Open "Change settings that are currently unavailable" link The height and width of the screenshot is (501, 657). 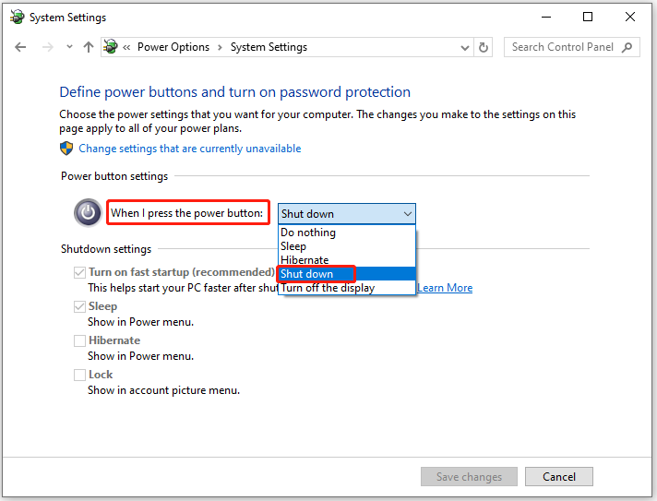(x=189, y=149)
